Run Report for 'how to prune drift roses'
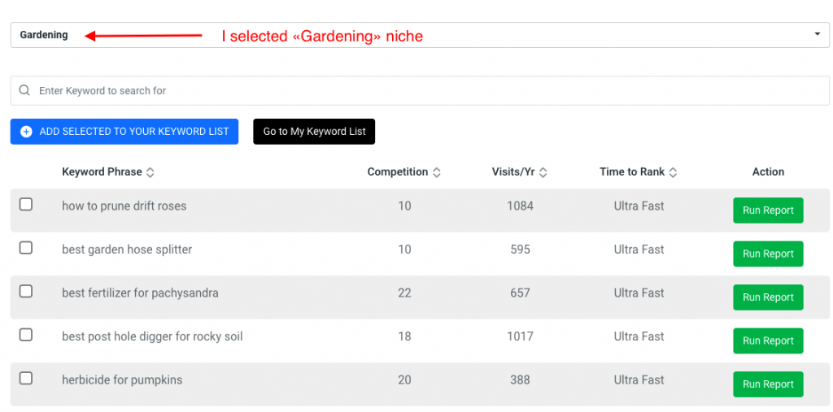Screen dimensions: 833x412 tap(768, 210)
